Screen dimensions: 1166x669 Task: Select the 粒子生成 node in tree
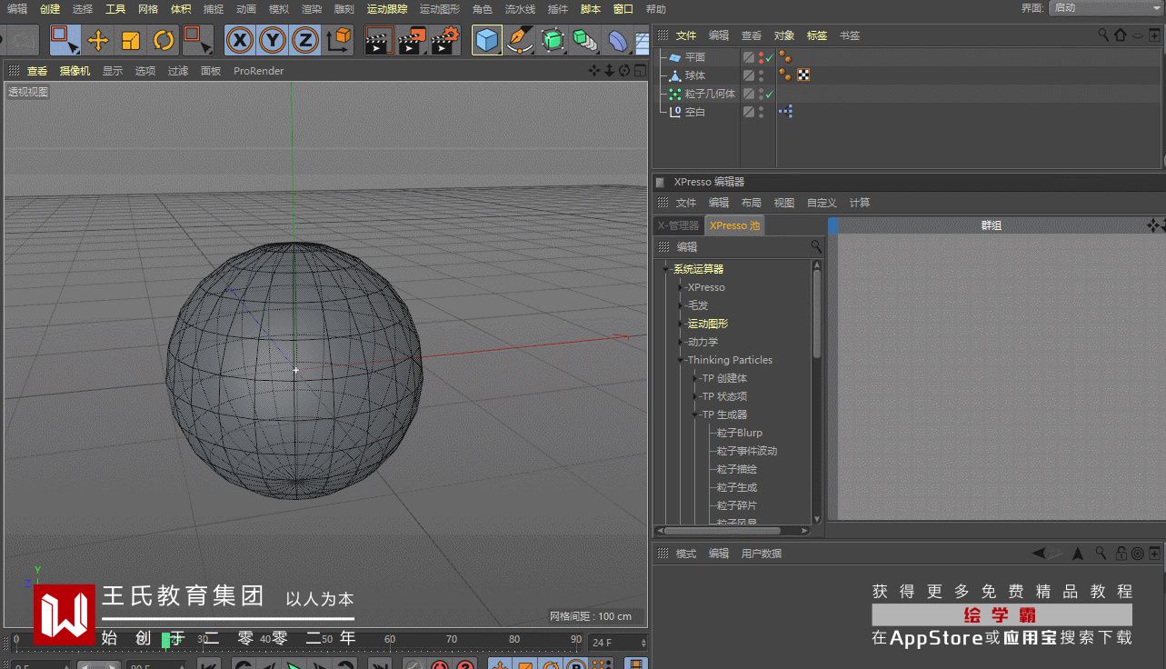pos(736,487)
